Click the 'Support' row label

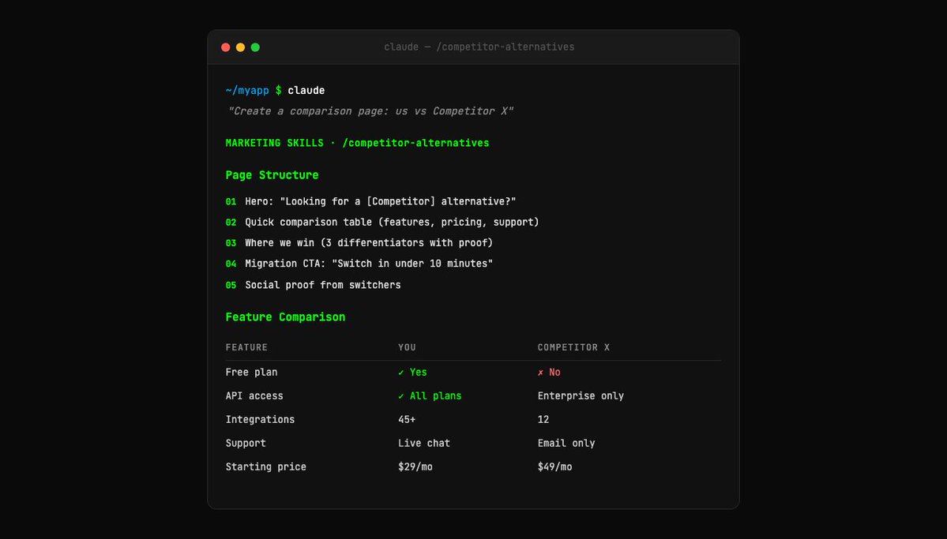tap(246, 443)
